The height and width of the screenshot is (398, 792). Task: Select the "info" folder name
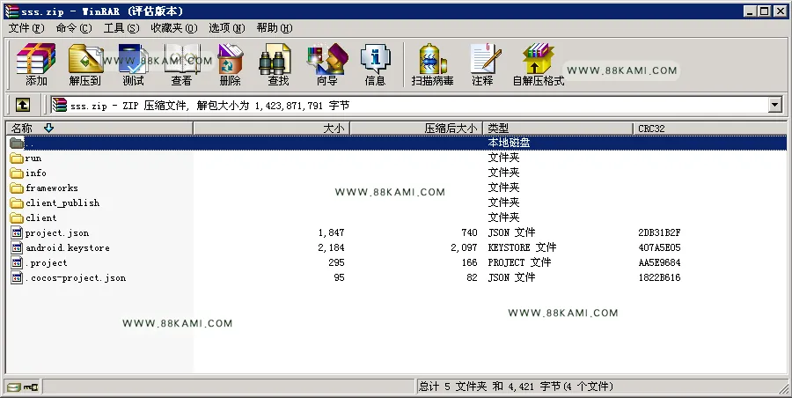(x=36, y=173)
